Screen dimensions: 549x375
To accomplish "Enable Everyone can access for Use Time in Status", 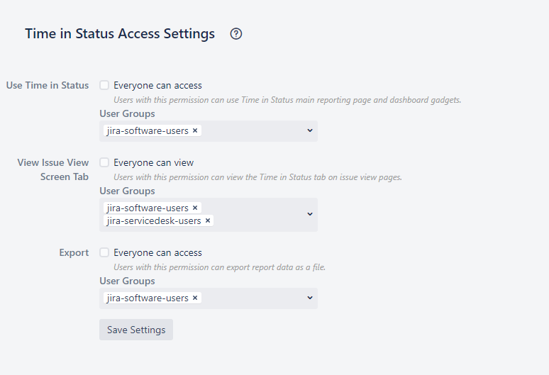I will 104,85.
